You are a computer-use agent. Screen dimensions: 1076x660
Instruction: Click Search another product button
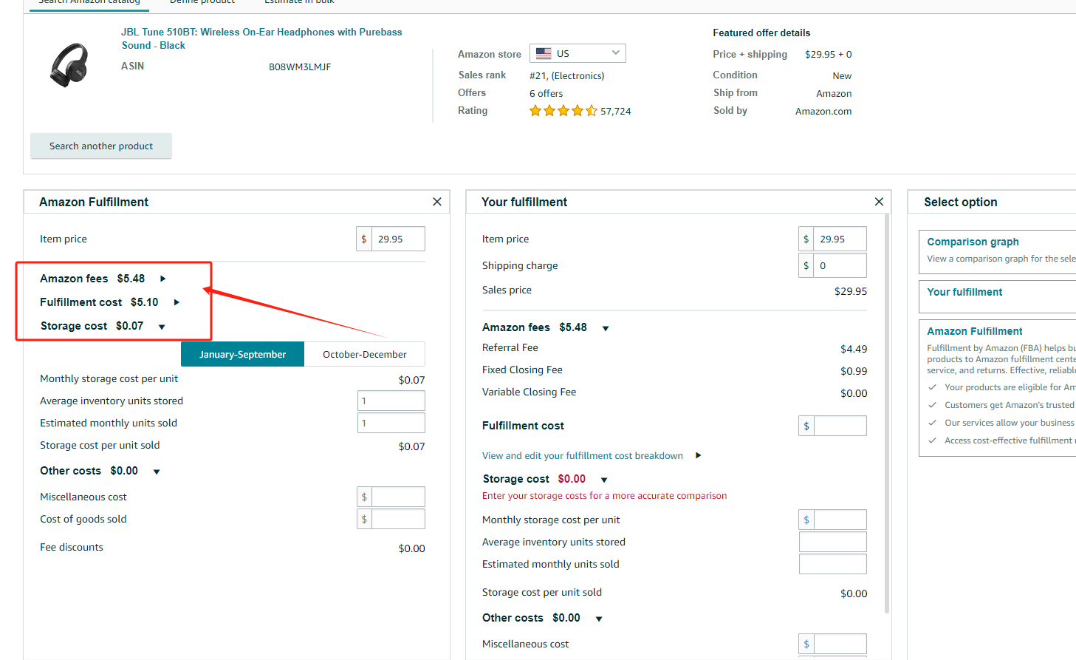pyautogui.click(x=101, y=146)
